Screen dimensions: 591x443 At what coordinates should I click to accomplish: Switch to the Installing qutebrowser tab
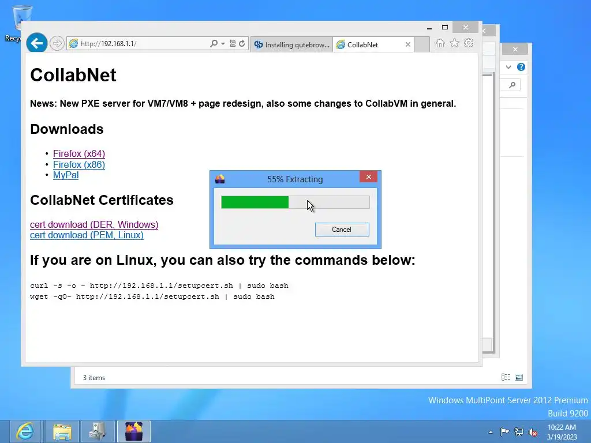291,44
